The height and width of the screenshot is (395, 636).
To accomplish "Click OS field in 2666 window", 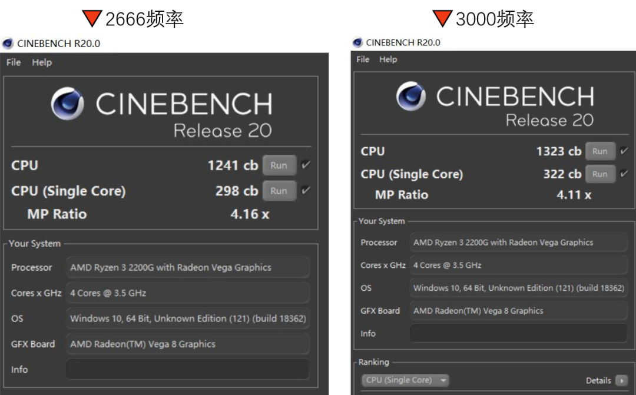I will click(188, 318).
